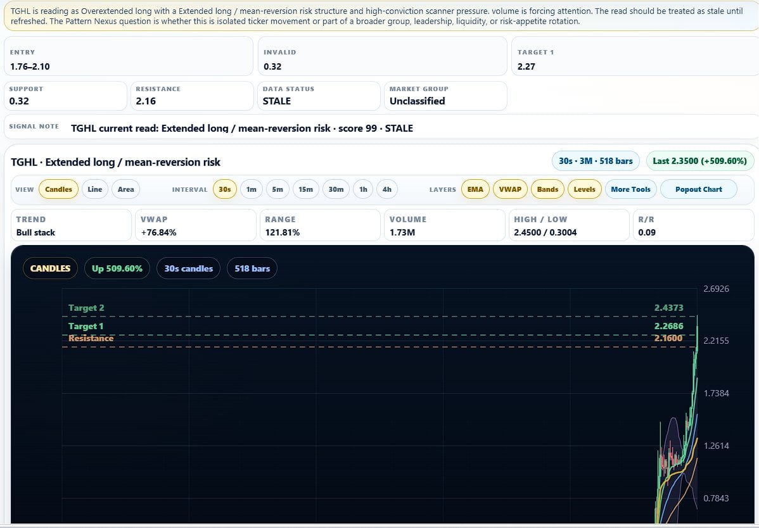Click the TGHL Extended long chart title
Image resolution: width=759 pixels, height=528 pixels.
click(x=116, y=162)
